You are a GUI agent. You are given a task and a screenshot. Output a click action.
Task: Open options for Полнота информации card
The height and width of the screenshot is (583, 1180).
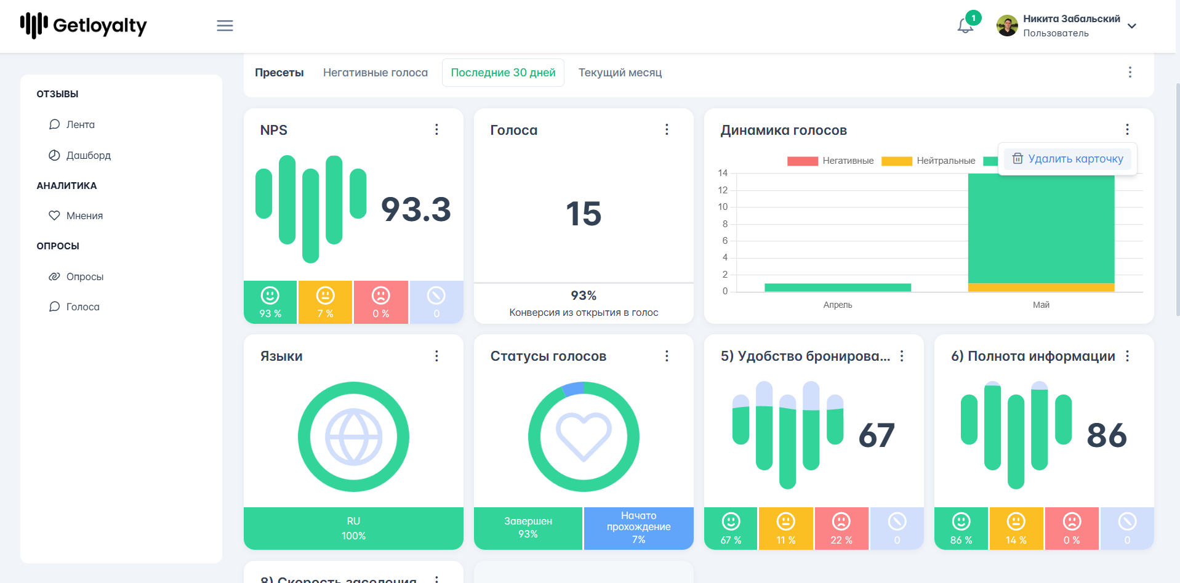point(1128,356)
